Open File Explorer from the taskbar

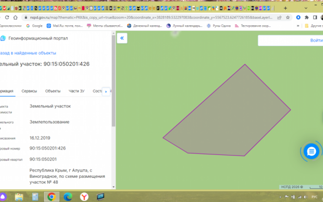19,196
